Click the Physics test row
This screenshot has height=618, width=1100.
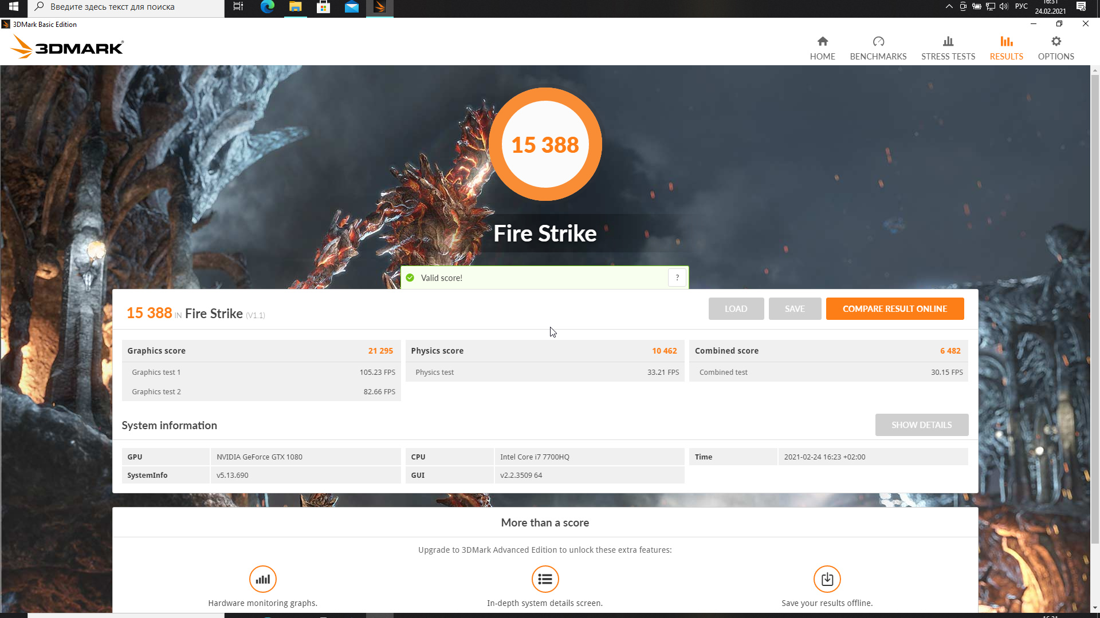545,372
